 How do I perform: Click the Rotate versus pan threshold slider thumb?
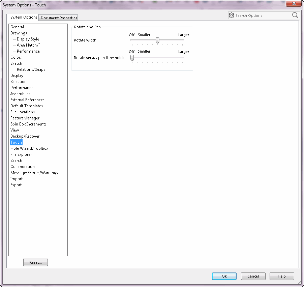(x=132, y=58)
